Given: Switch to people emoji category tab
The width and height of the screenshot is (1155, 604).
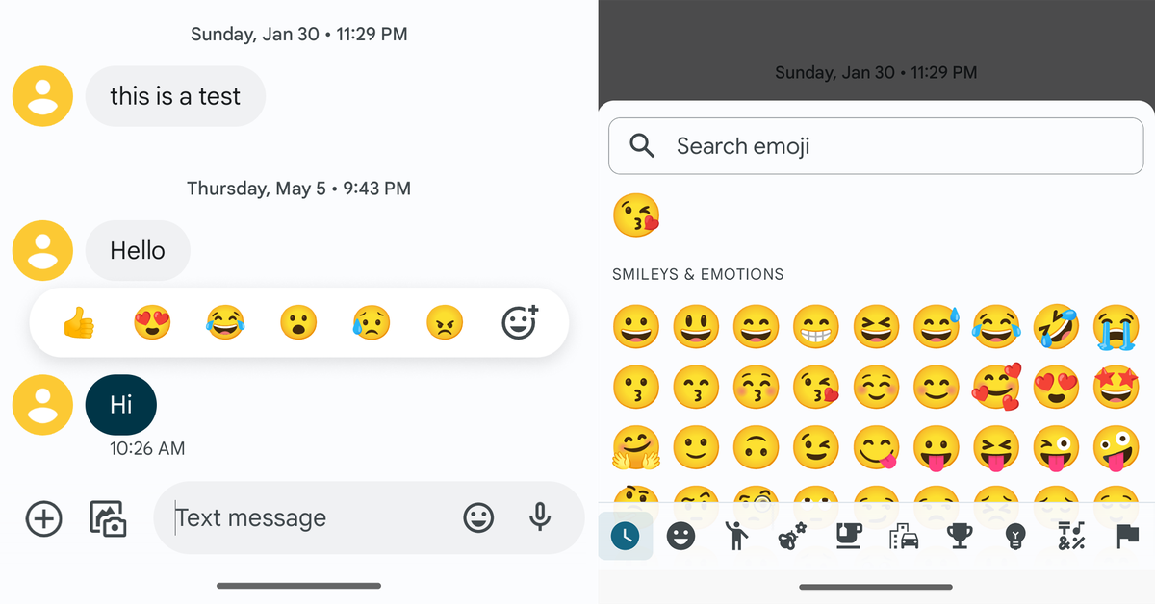Looking at the screenshot, I should point(736,536).
